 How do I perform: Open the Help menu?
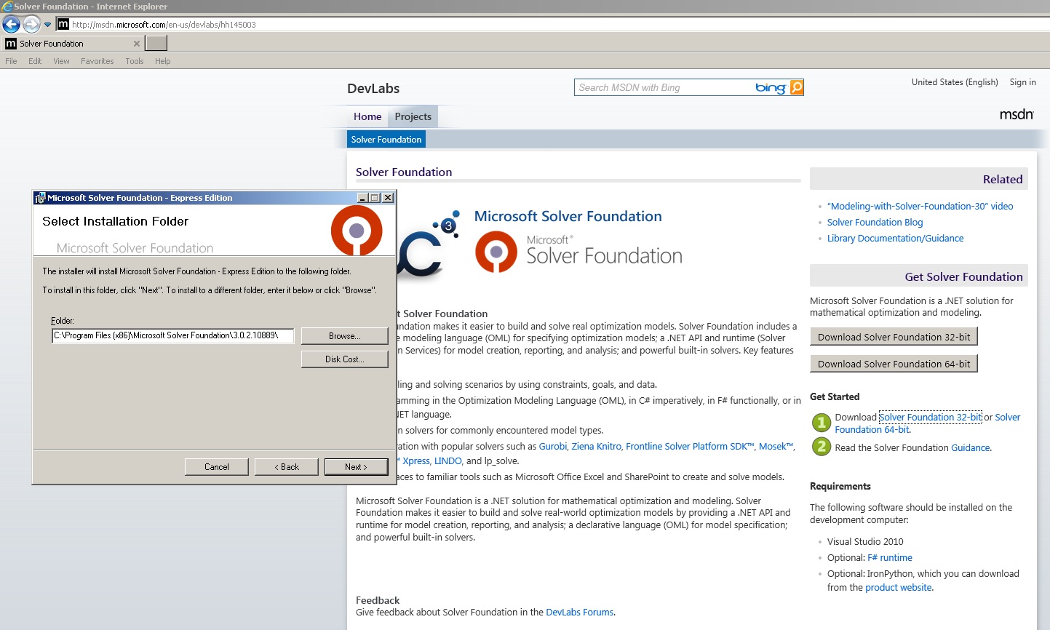(163, 61)
